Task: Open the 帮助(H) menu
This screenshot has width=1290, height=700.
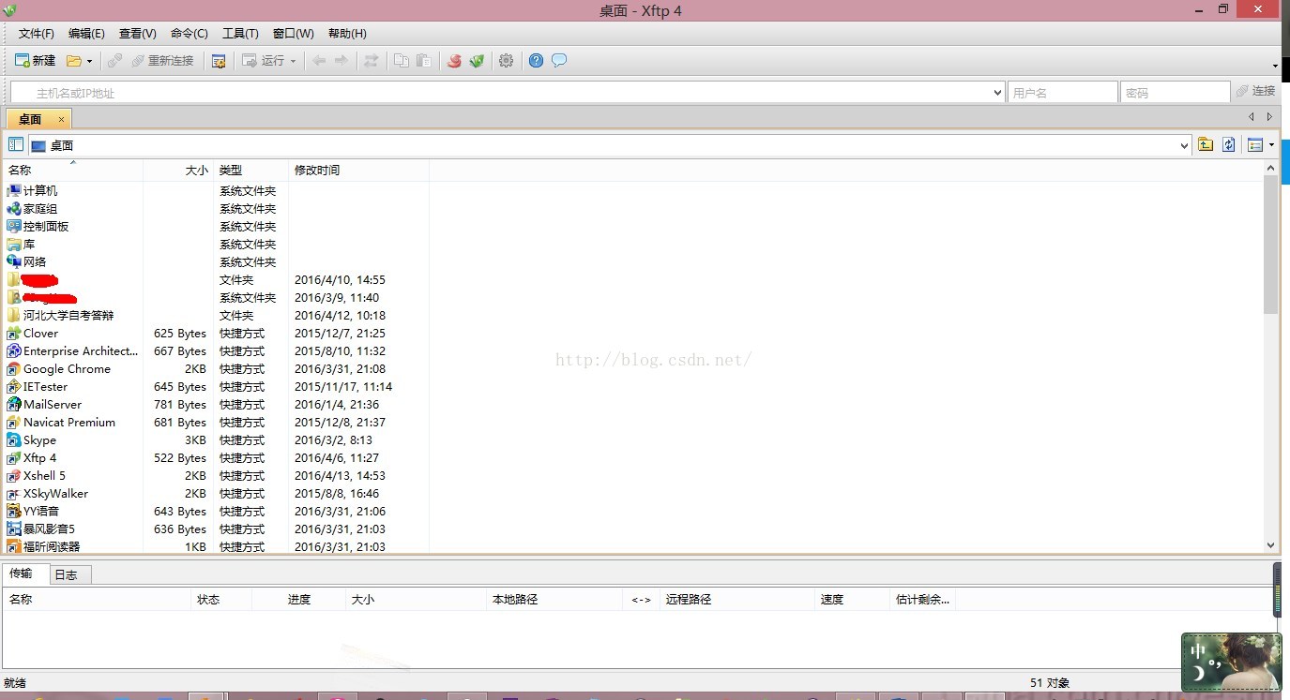Action: point(347,34)
